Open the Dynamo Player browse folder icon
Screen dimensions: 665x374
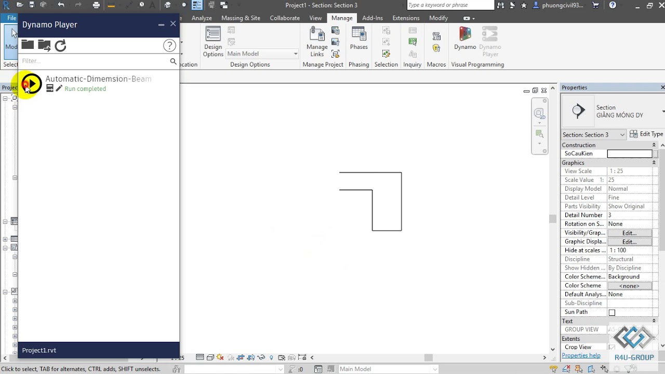(28, 45)
